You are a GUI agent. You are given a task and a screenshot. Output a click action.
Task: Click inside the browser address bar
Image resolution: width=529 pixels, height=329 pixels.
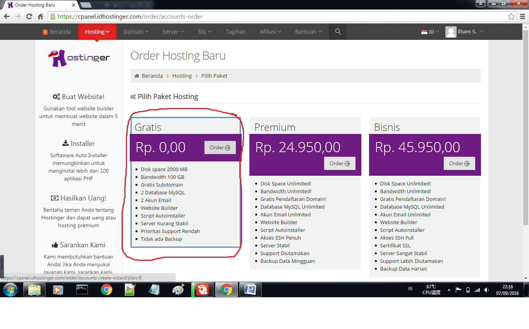155,17
